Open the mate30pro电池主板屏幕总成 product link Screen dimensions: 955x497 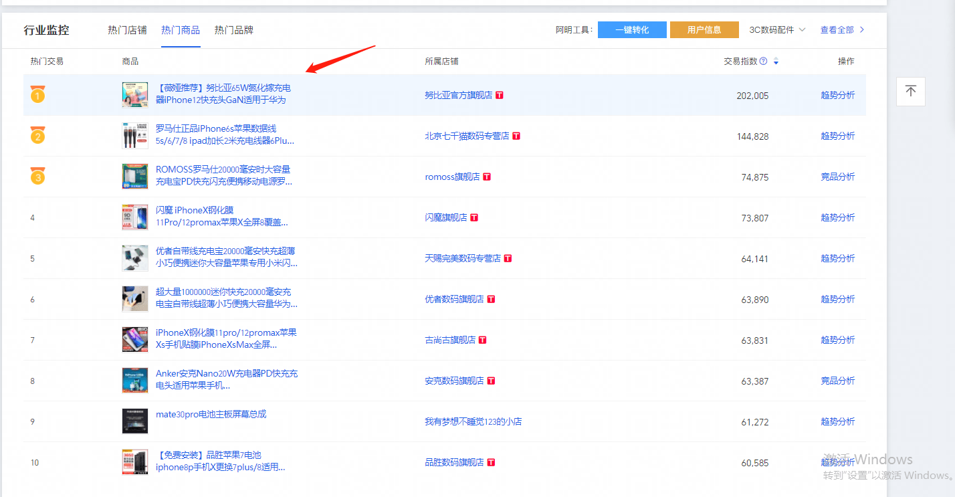coord(211,414)
